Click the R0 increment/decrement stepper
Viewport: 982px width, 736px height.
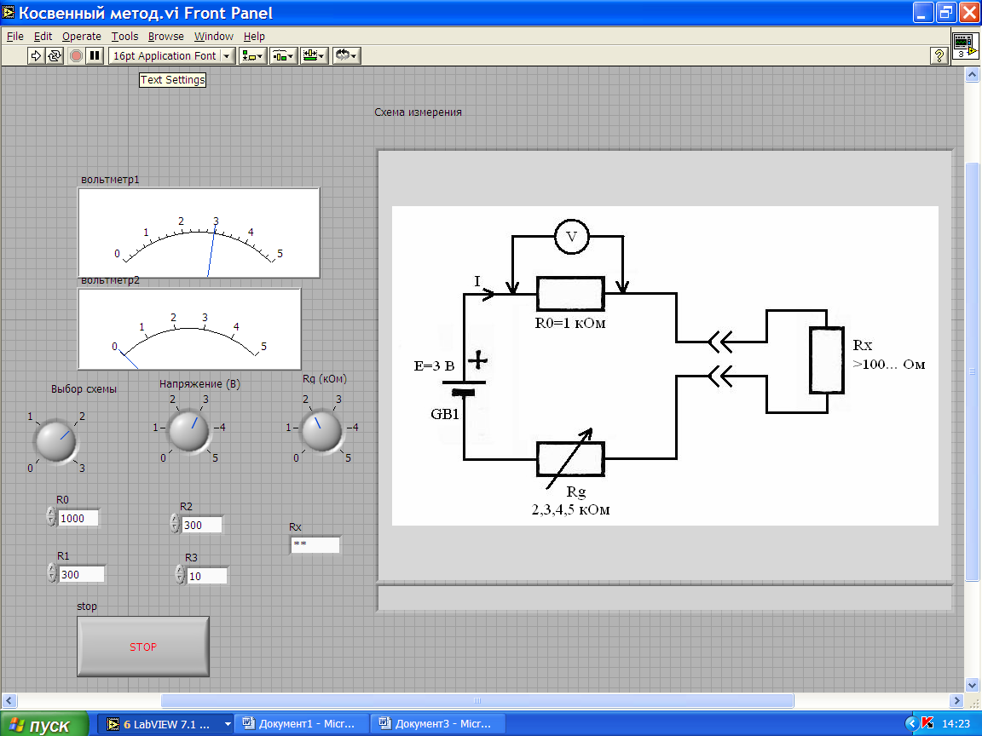pos(51,517)
